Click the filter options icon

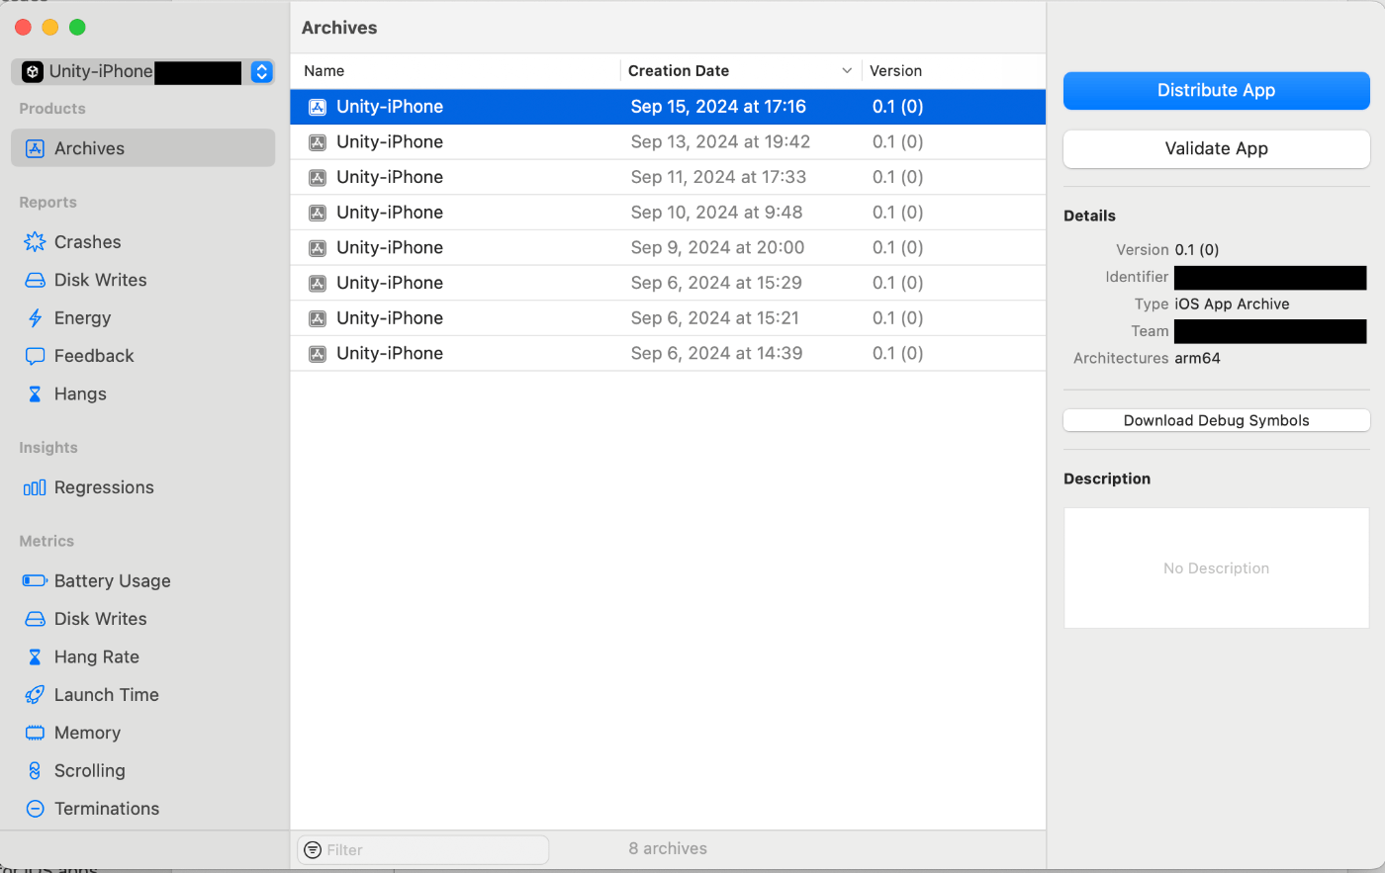coord(313,850)
